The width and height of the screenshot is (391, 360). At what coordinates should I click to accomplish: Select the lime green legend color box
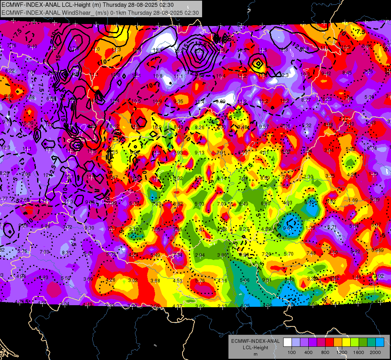pos(355,342)
